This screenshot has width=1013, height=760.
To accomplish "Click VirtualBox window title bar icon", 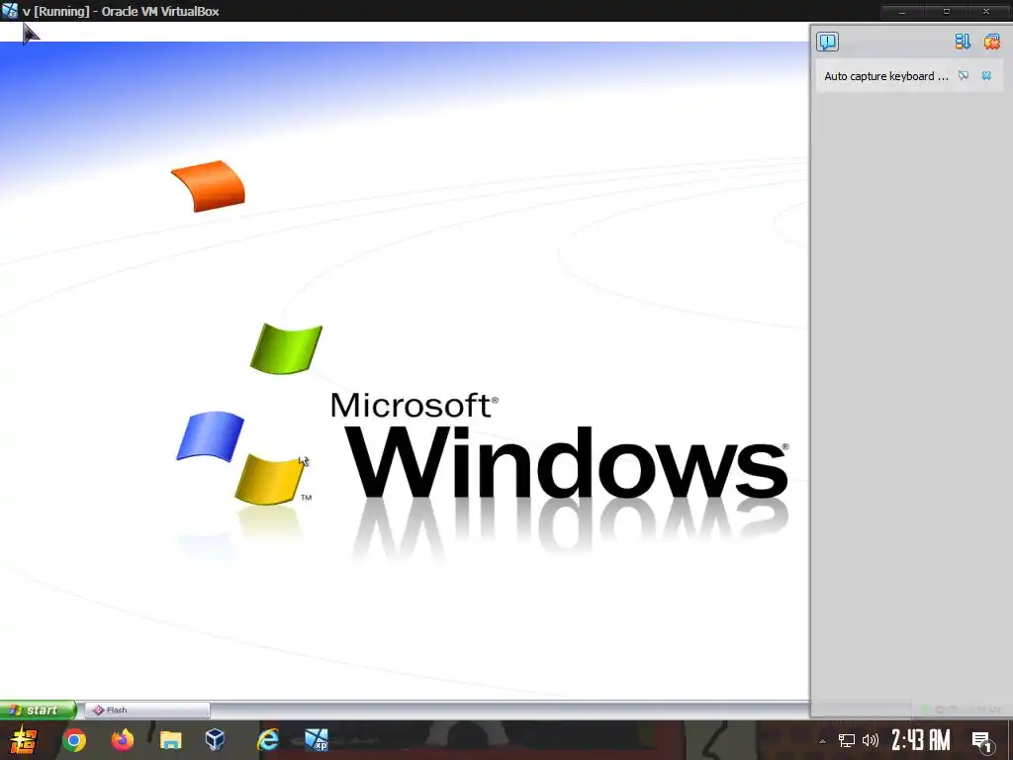I will (x=10, y=11).
